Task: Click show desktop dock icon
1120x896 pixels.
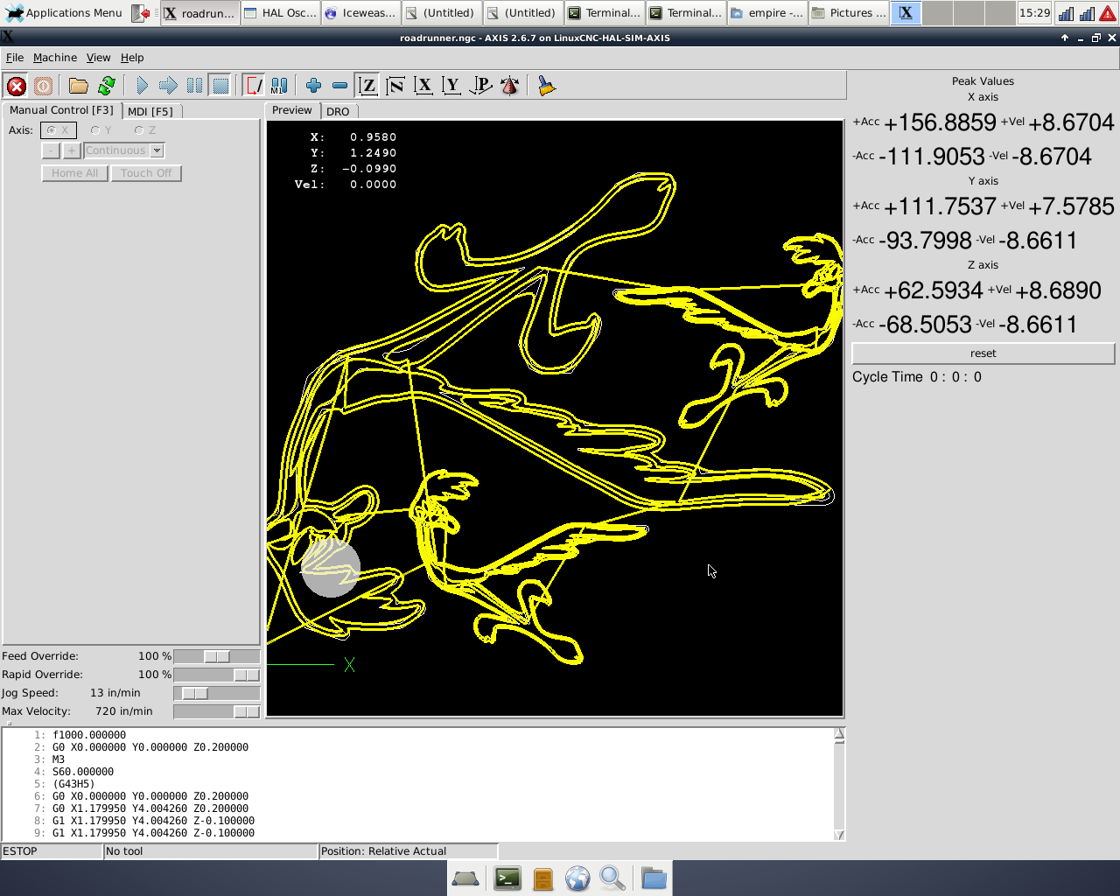Action: 465,878
